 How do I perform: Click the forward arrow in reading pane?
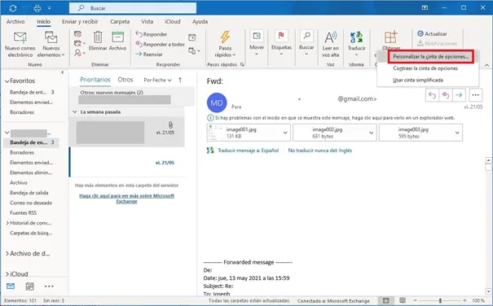click(459, 95)
